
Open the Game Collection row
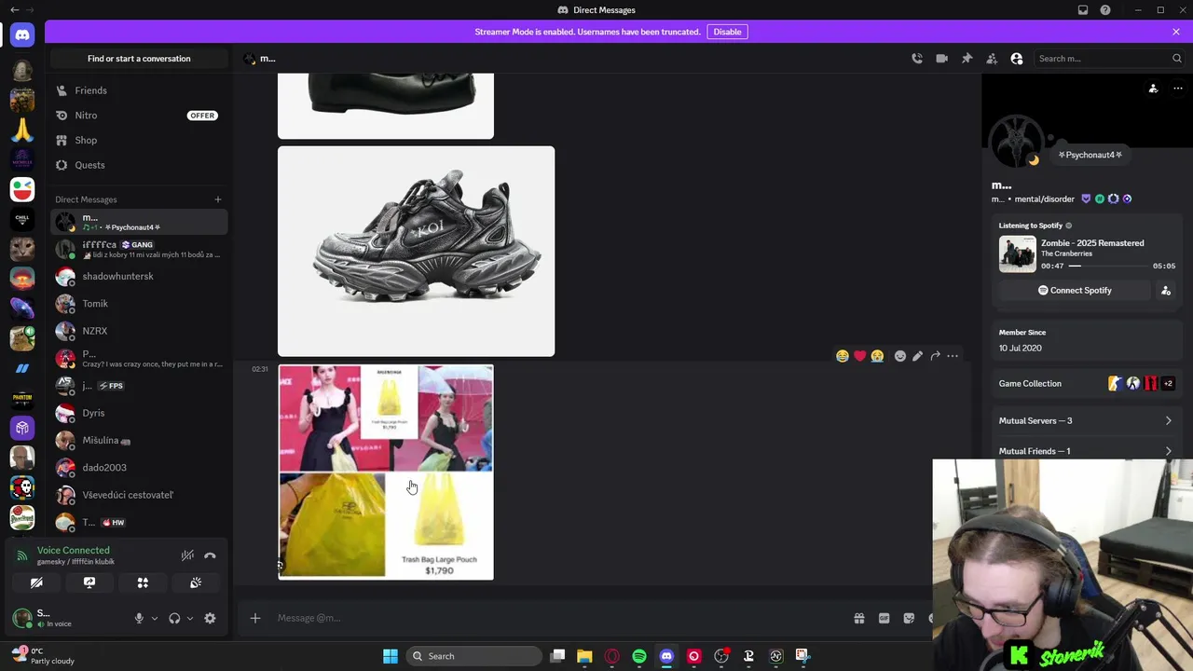point(1085,384)
